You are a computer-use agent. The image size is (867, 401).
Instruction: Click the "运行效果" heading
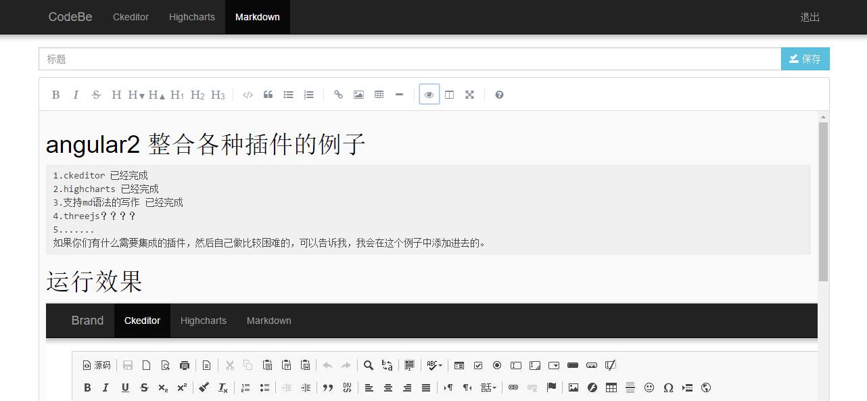pos(94,281)
